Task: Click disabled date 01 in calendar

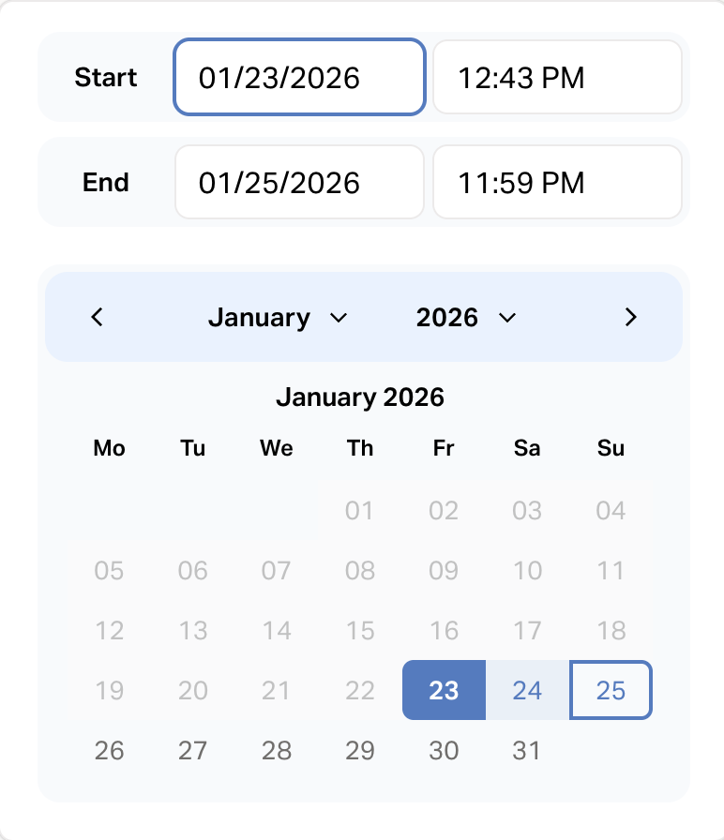Action: click(360, 511)
